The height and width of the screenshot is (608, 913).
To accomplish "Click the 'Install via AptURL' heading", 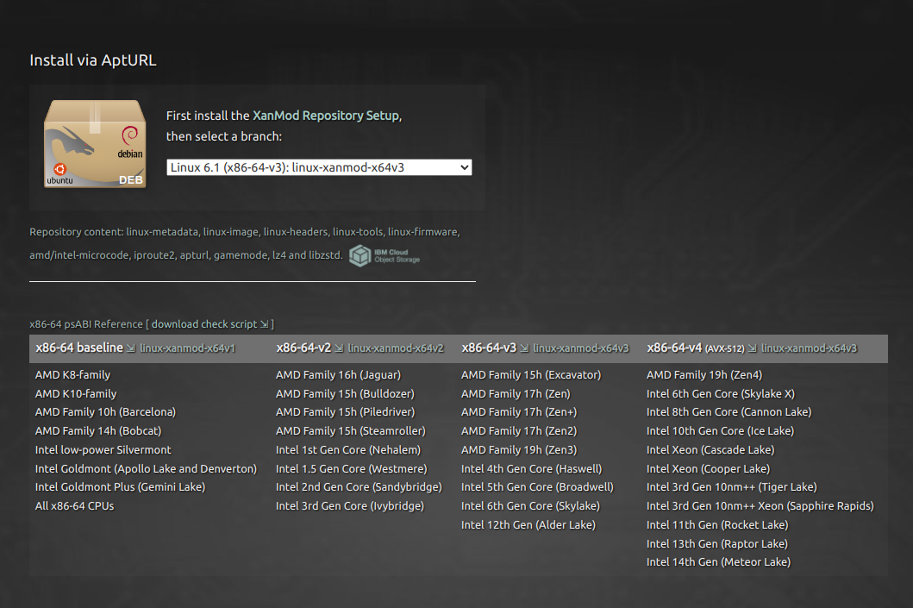I will coord(93,60).
